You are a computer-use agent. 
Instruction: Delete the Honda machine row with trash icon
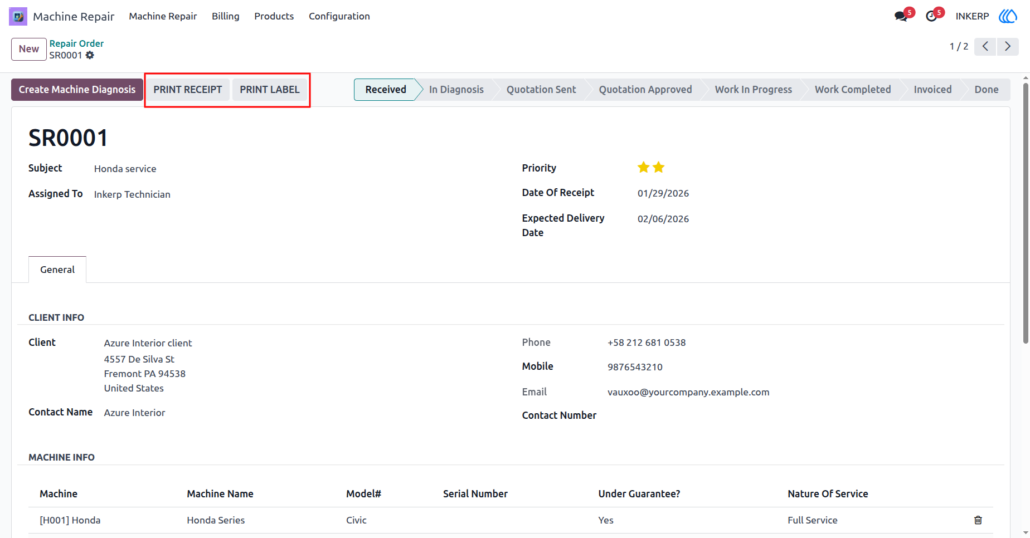(x=978, y=520)
